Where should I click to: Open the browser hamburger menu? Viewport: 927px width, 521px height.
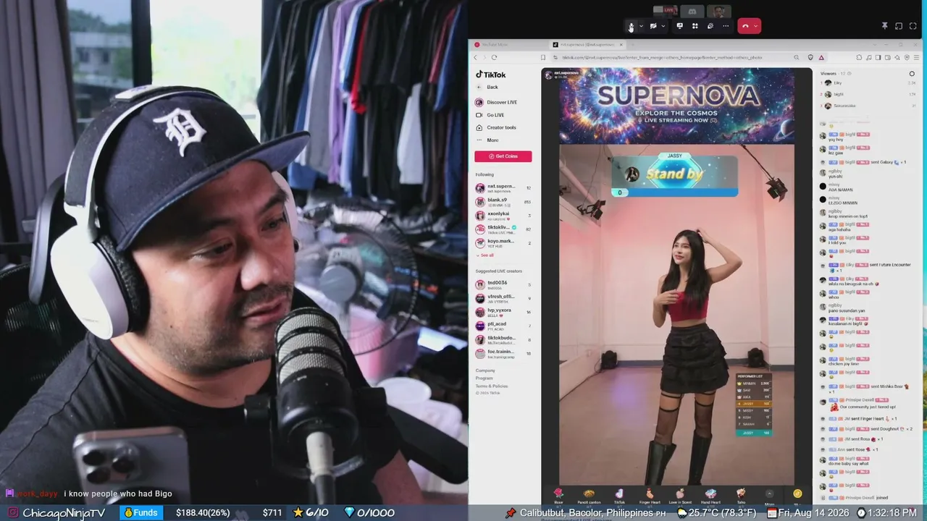click(x=918, y=57)
